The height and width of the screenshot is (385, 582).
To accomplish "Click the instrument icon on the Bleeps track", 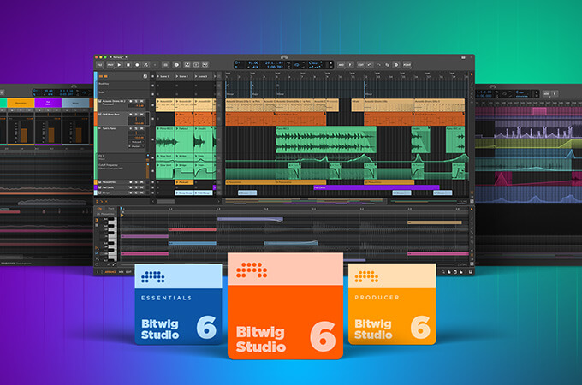I will [x=100, y=192].
